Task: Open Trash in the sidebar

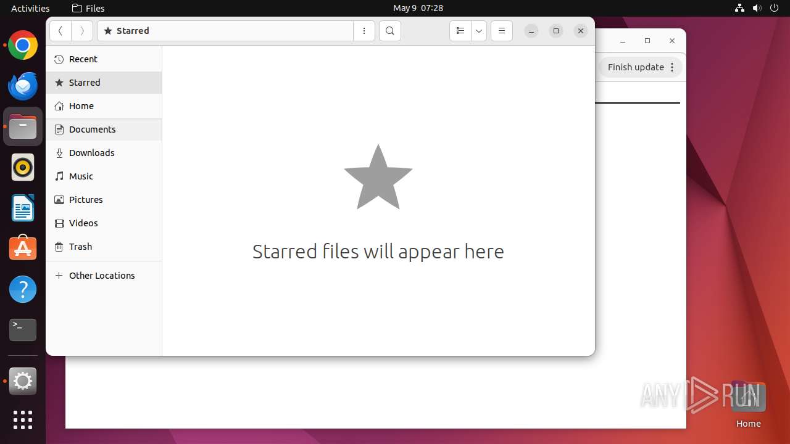Action: pos(104,247)
